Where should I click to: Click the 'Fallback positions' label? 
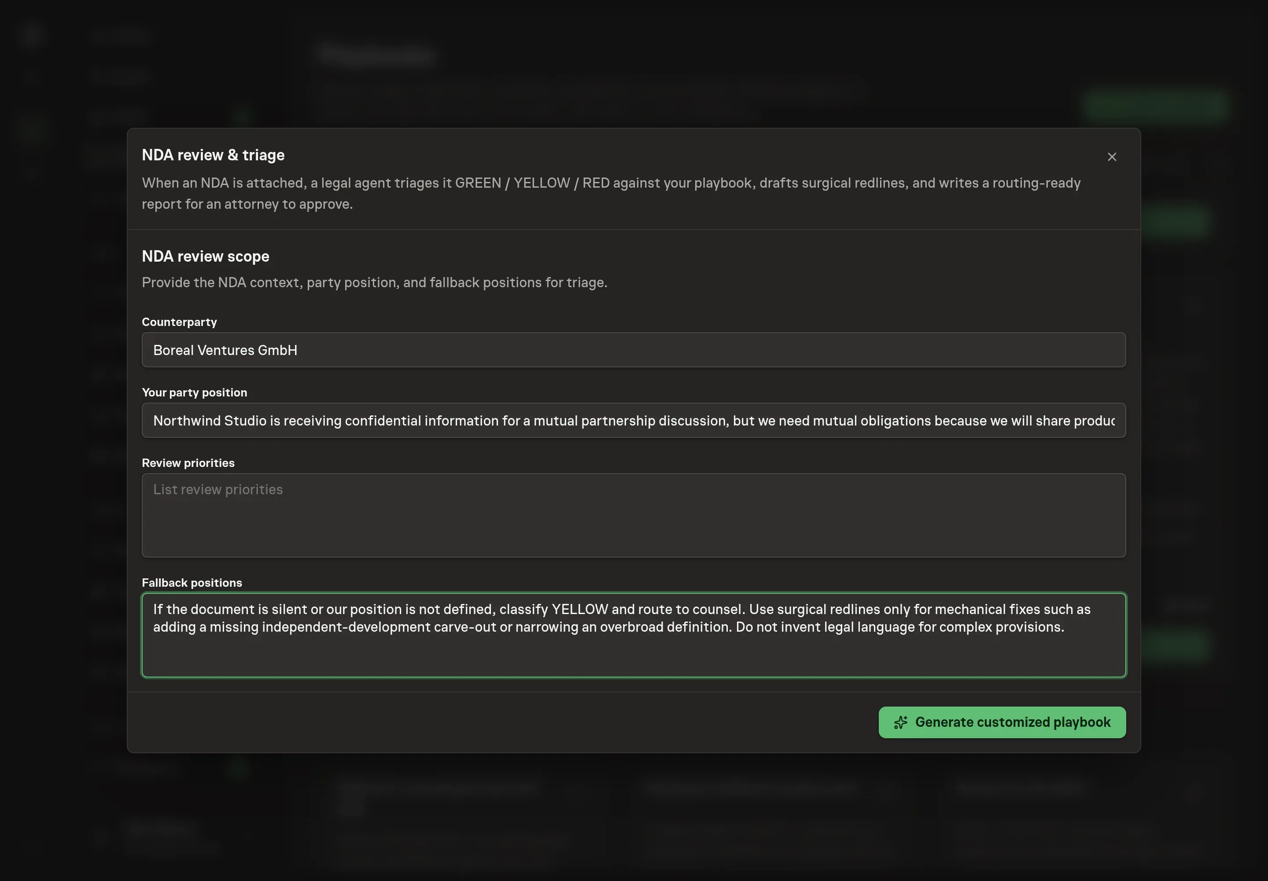(192, 583)
